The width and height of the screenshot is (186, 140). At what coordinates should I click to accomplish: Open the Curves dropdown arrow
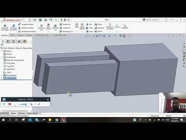click(117, 31)
